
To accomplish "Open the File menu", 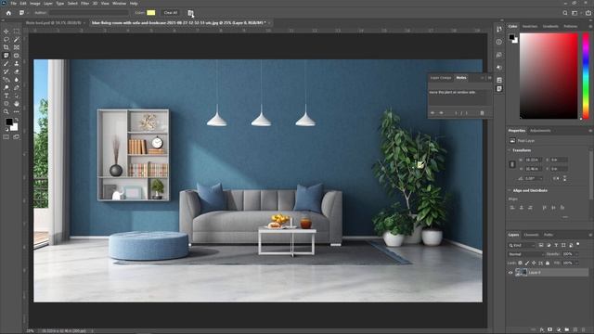I will coord(13,4).
